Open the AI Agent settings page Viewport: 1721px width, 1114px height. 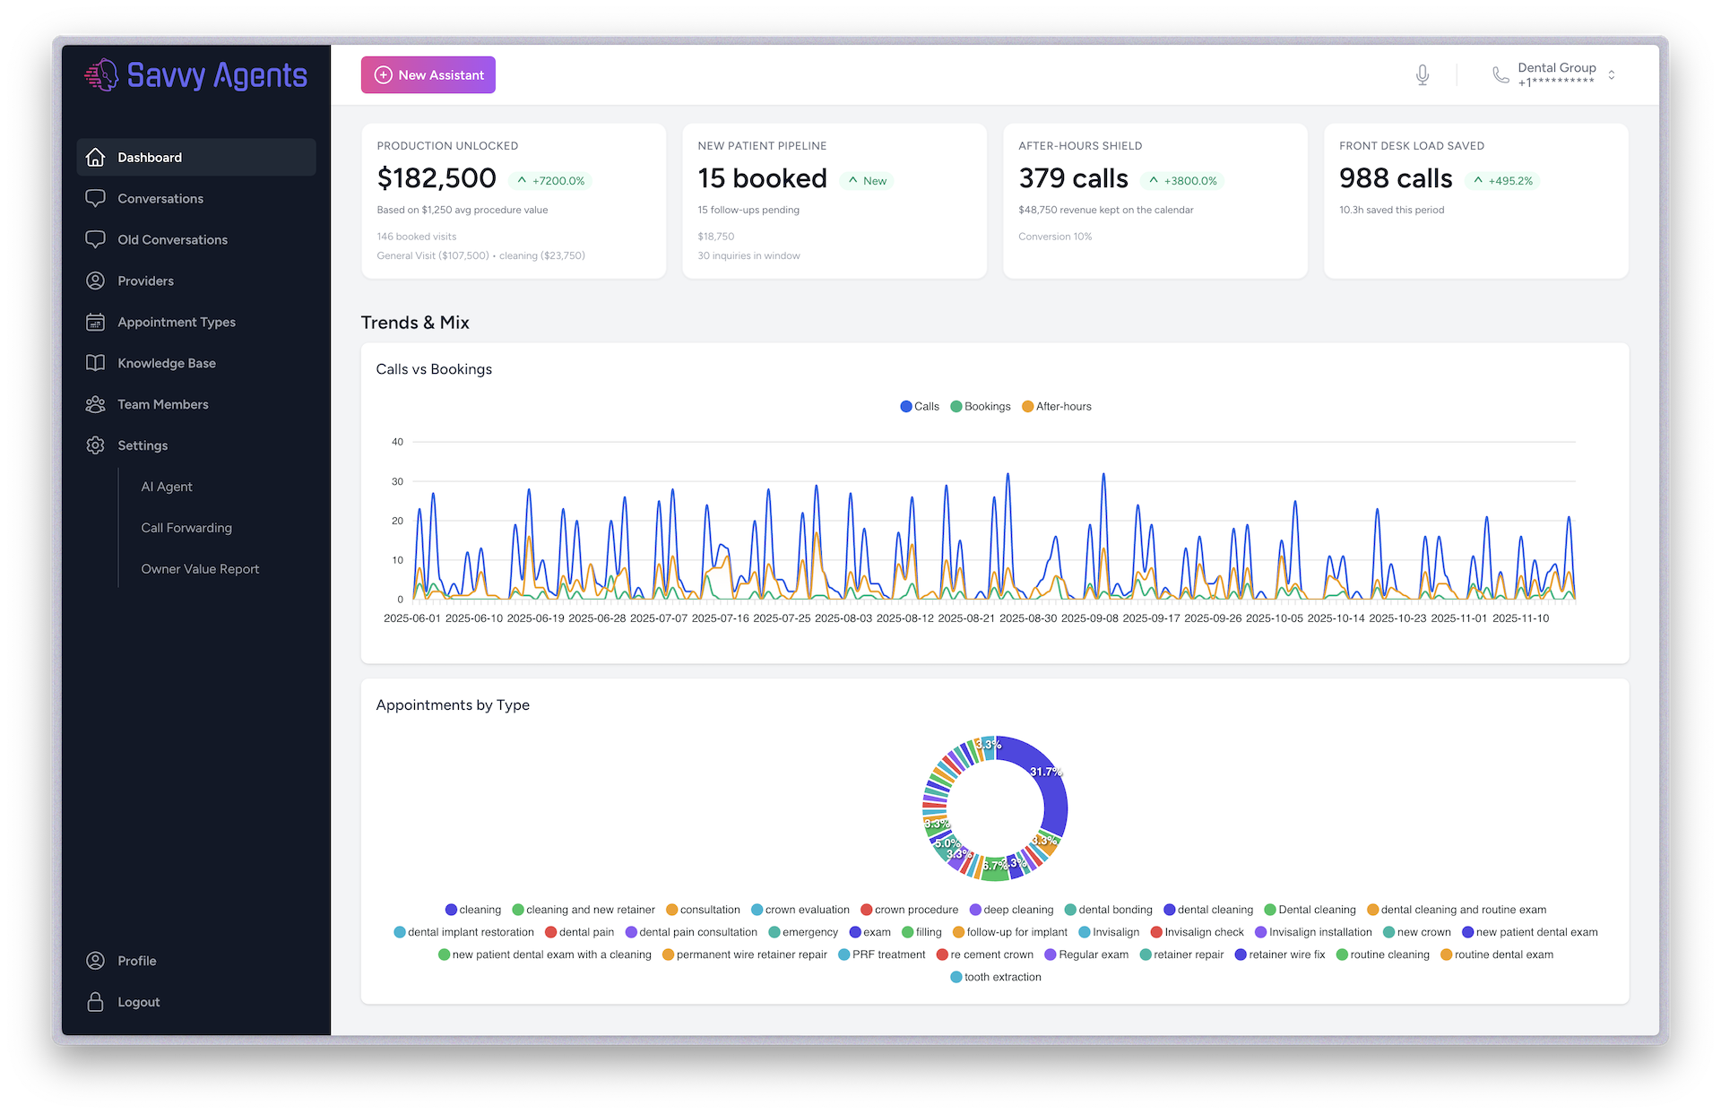pyautogui.click(x=167, y=487)
